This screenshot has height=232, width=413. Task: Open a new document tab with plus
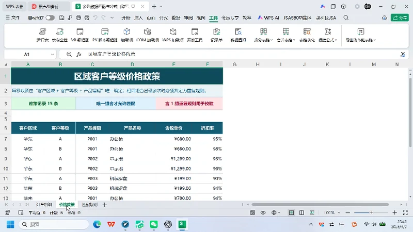coord(154,6)
